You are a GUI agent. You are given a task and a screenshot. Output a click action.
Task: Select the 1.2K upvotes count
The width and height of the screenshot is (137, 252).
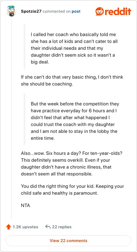pyautogui.click(x=25, y=227)
